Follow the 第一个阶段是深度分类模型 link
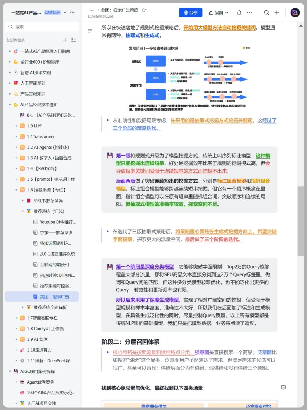307x410 pixels. pyautogui.click(x=145, y=267)
